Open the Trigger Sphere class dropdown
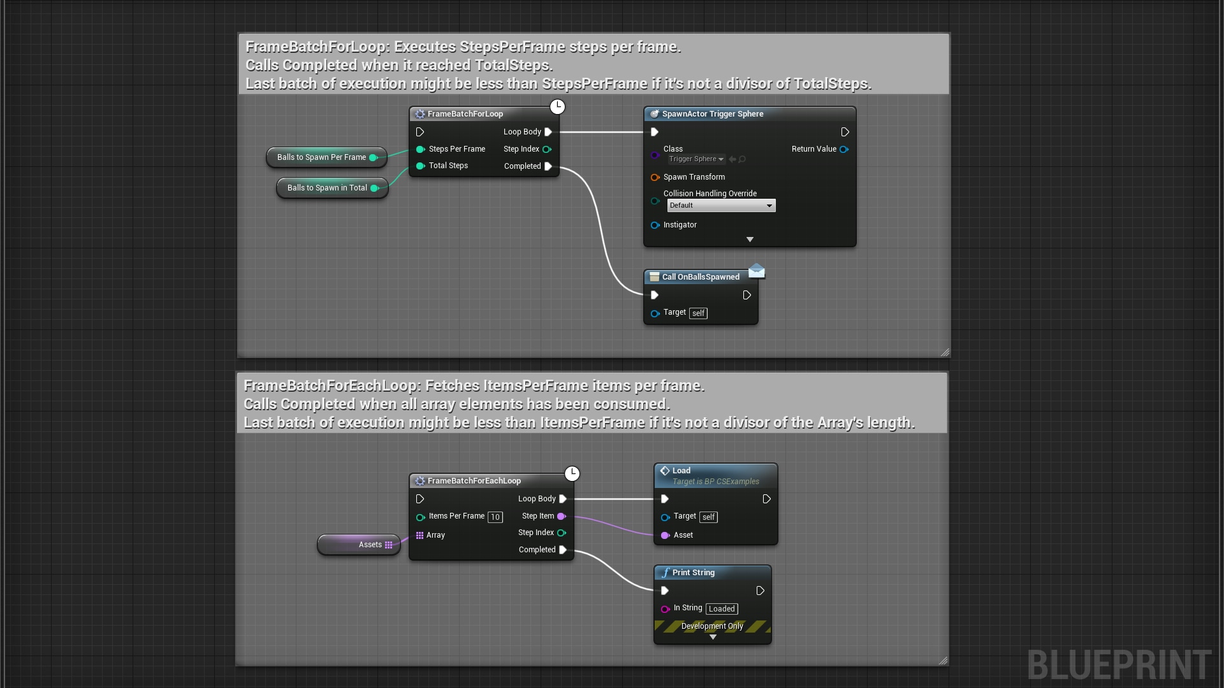 (696, 159)
